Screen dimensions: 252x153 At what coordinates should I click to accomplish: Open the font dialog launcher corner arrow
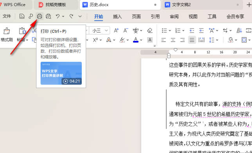(x=154, y=46)
